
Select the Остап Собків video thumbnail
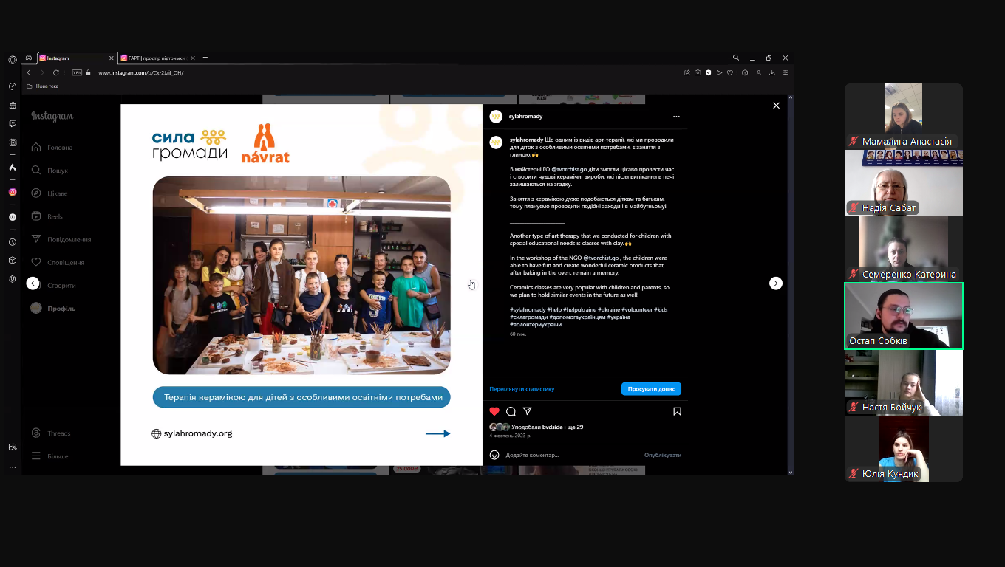[903, 316]
